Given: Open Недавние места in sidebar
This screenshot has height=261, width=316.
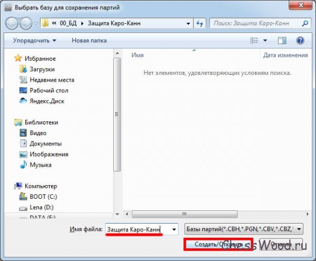Looking at the screenshot, I should coord(52,80).
